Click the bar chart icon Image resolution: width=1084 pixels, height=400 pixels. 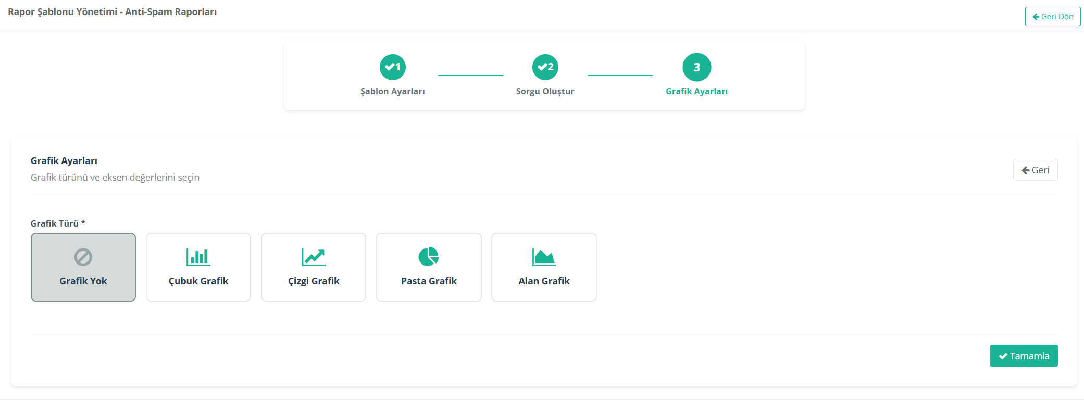click(198, 257)
